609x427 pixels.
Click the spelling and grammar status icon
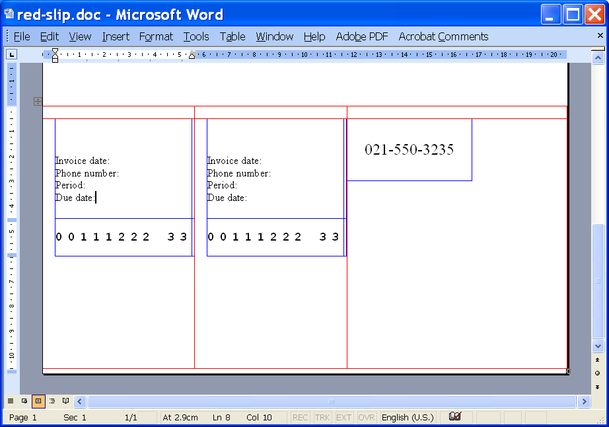(455, 416)
